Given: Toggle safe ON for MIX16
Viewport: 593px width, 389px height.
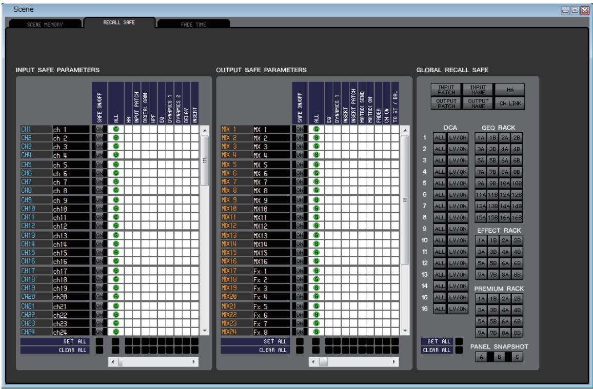Looking at the screenshot, I should tap(300, 261).
